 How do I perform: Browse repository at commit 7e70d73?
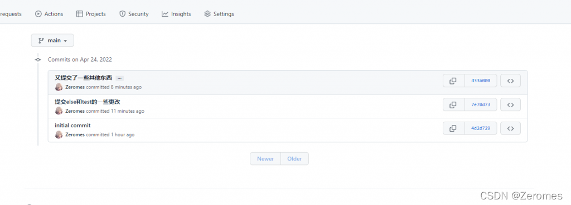coord(511,104)
